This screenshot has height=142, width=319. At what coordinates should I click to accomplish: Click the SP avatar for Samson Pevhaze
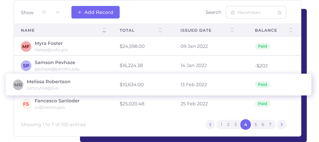pos(26,66)
